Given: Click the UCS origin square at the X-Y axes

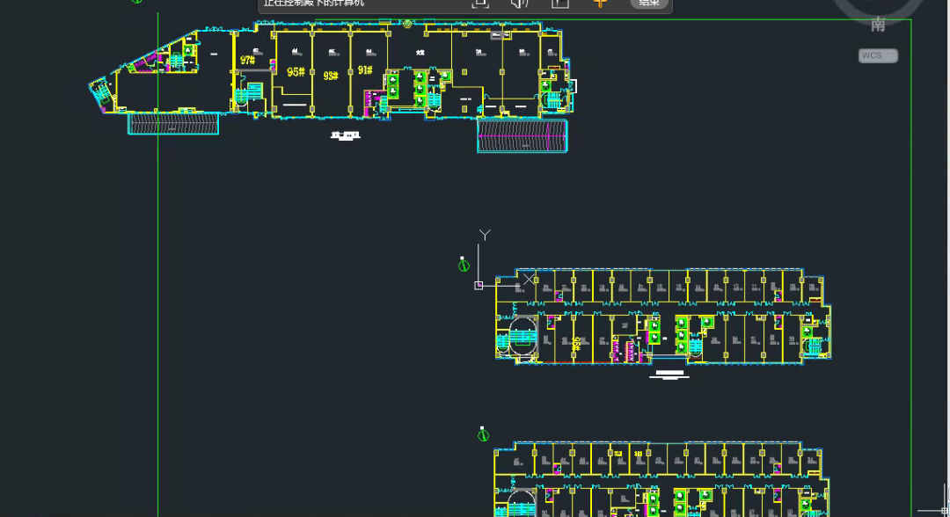Looking at the screenshot, I should 479,285.
